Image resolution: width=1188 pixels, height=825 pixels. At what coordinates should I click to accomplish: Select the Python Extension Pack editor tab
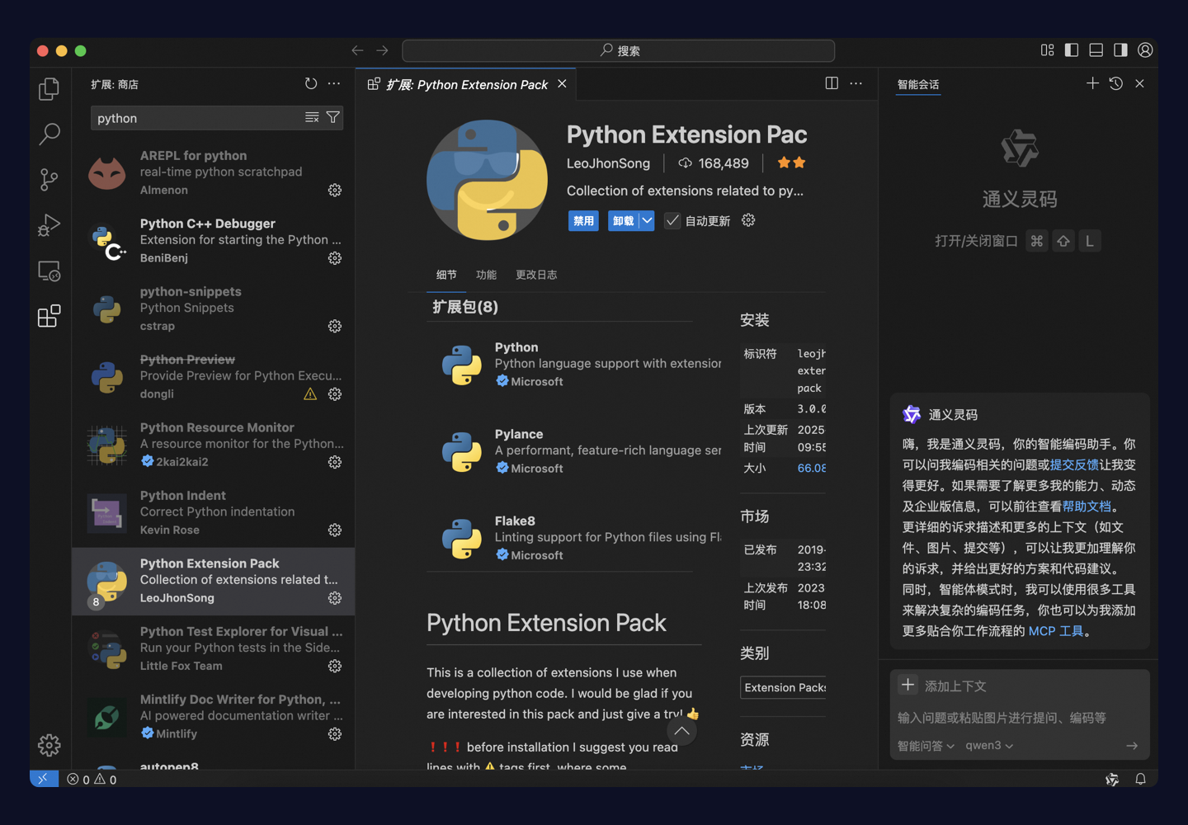[x=467, y=84]
